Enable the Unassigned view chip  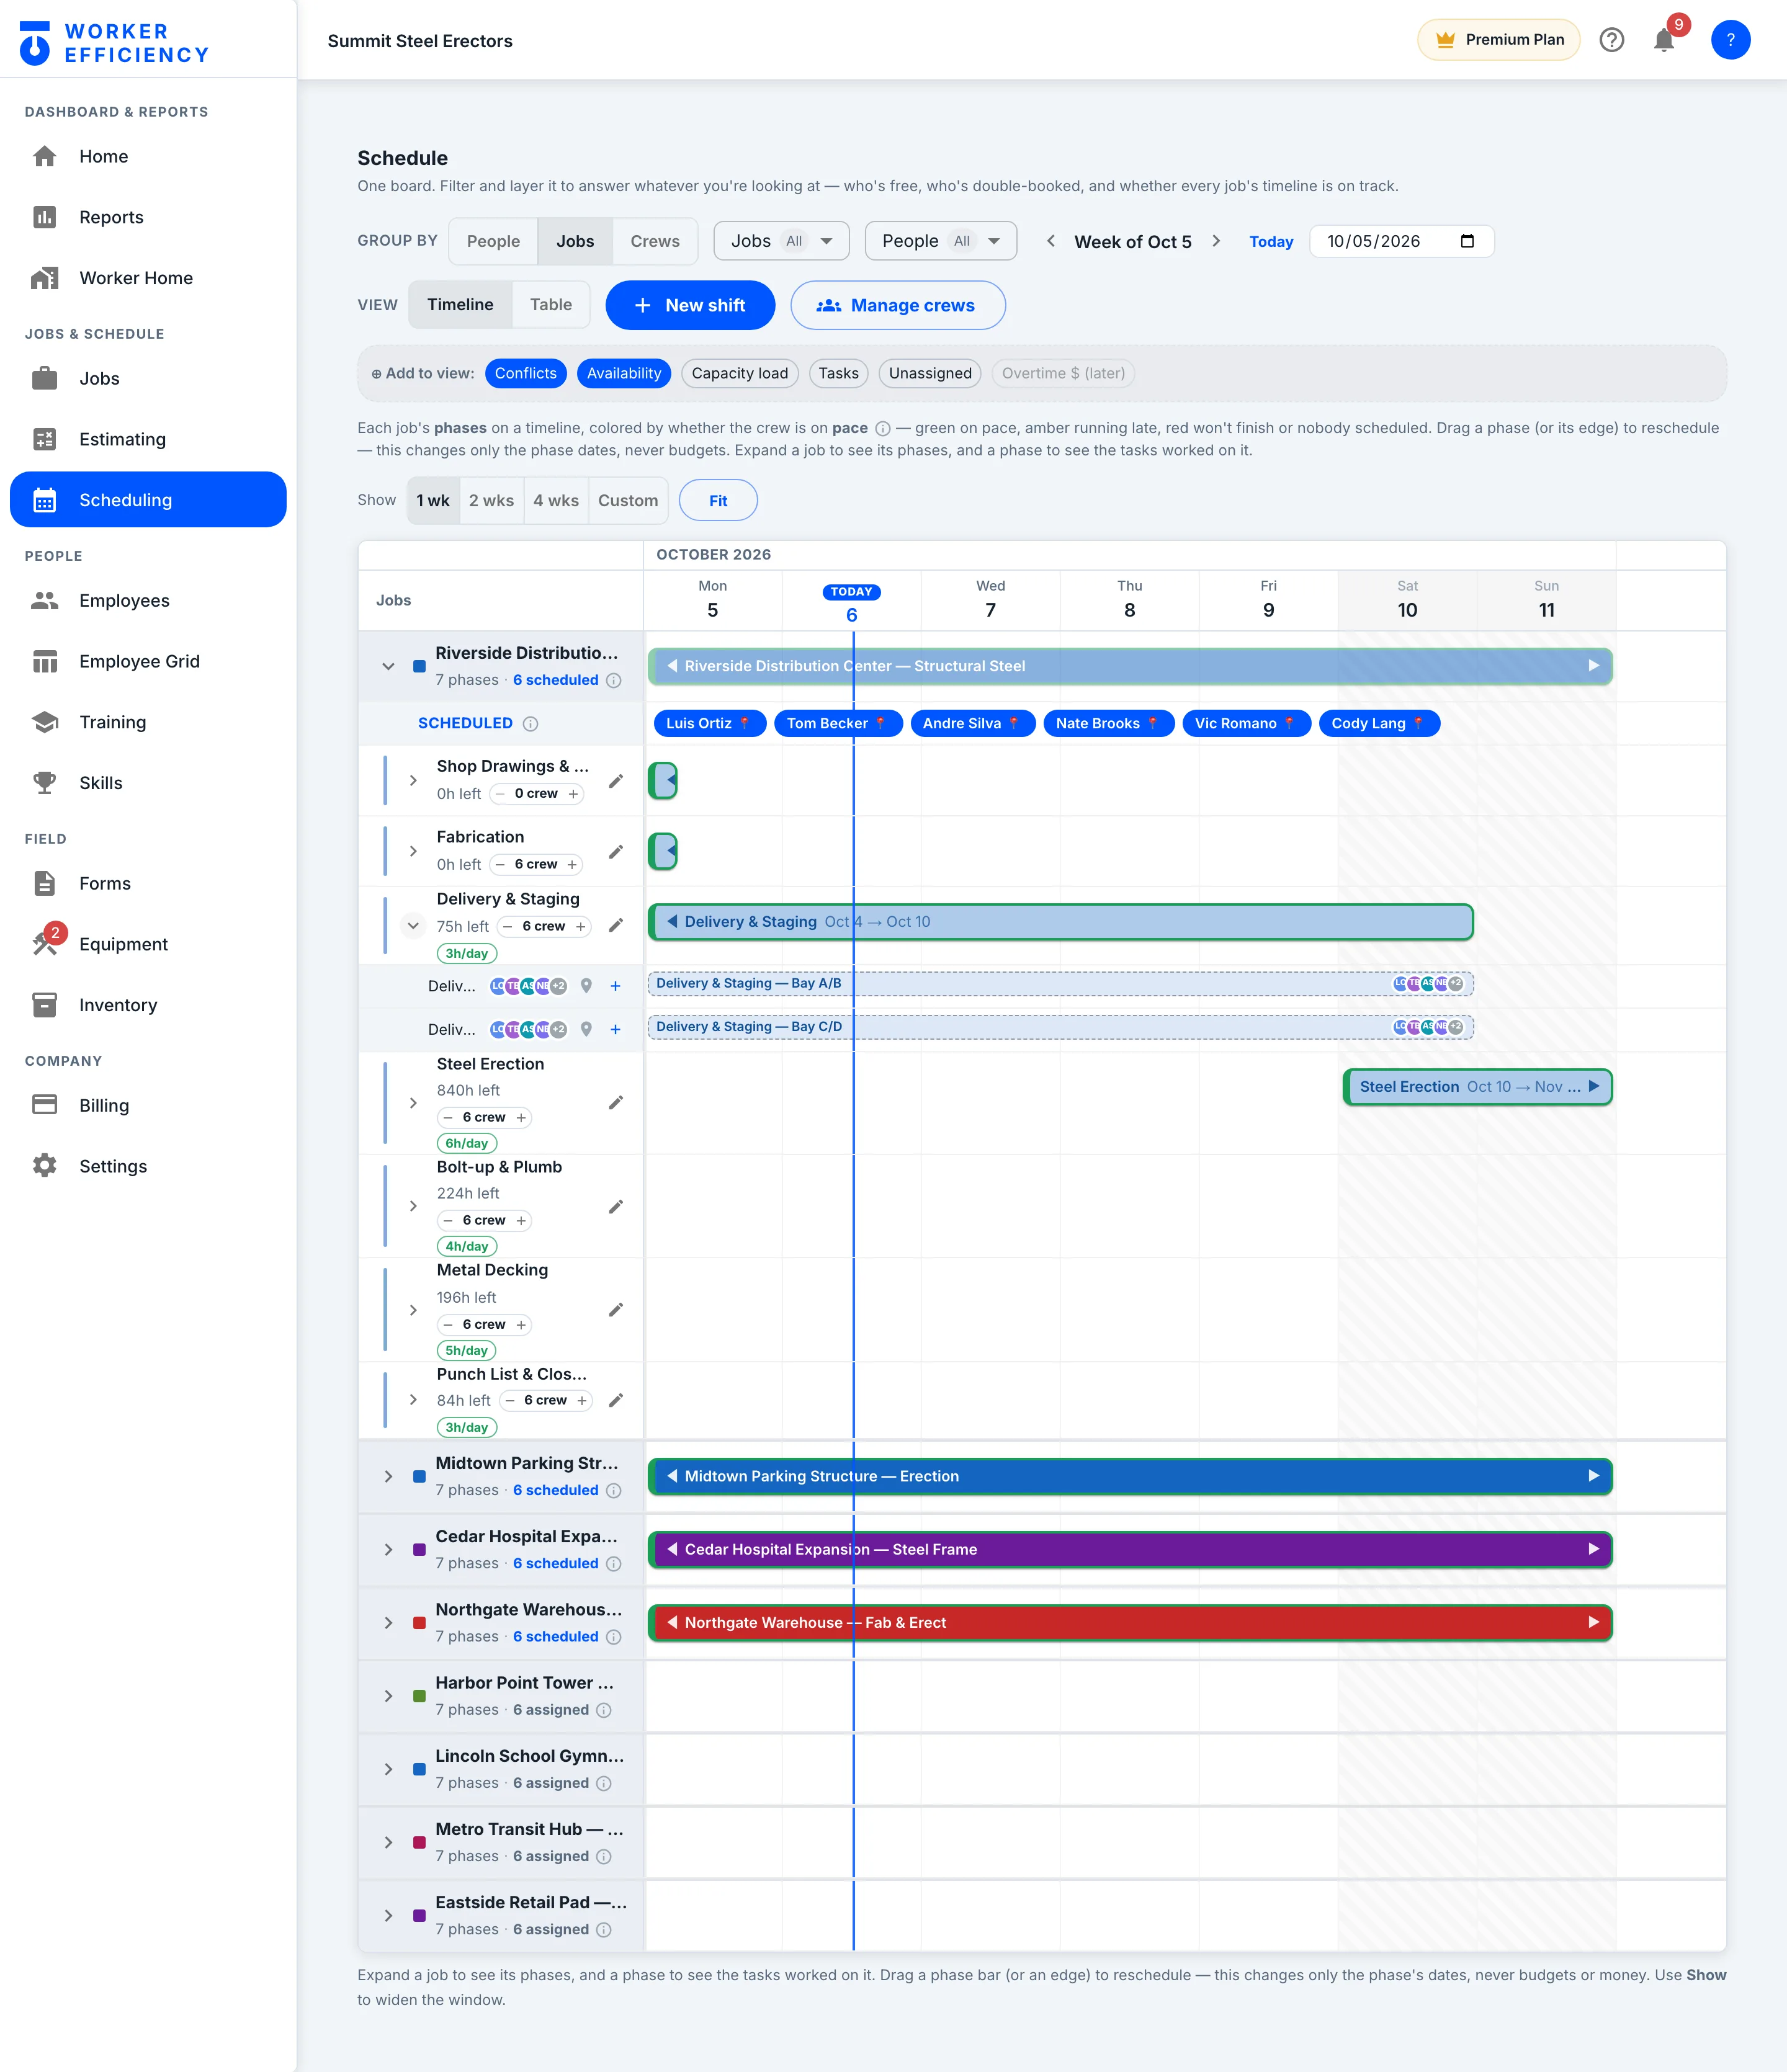930,373
